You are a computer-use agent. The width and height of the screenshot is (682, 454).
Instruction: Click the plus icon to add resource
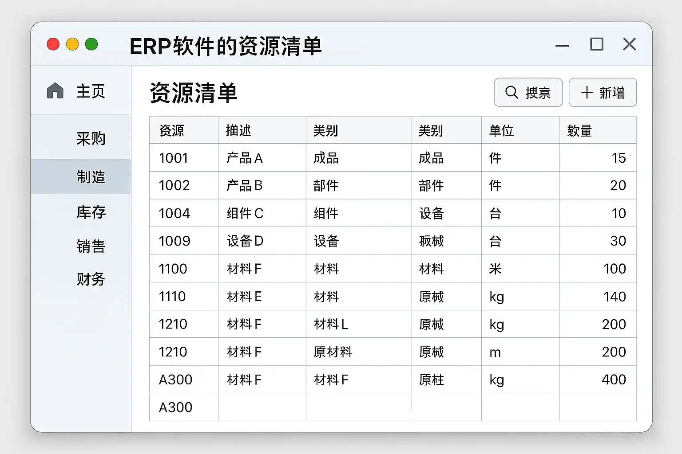click(x=587, y=92)
